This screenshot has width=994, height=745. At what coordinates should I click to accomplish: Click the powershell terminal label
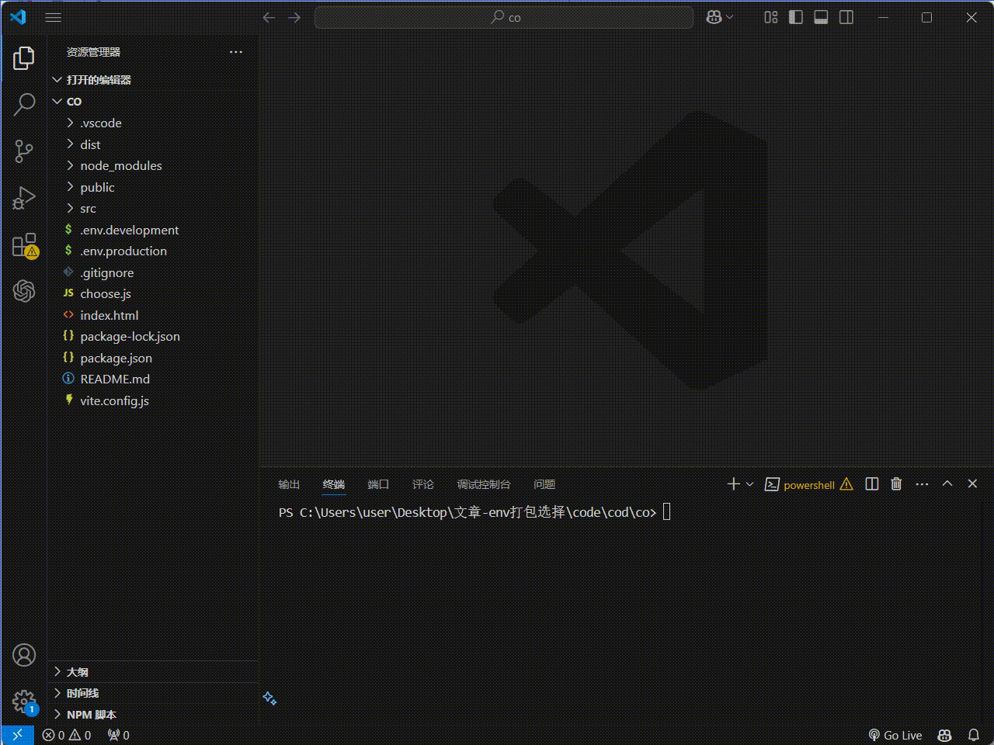pyautogui.click(x=808, y=485)
